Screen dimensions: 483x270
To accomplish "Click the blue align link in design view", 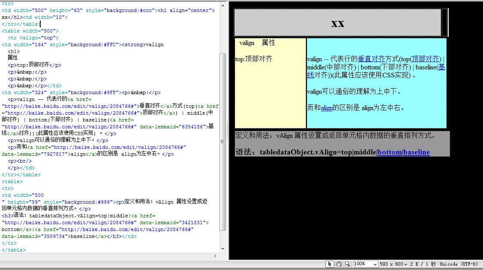I will (x=327, y=108).
